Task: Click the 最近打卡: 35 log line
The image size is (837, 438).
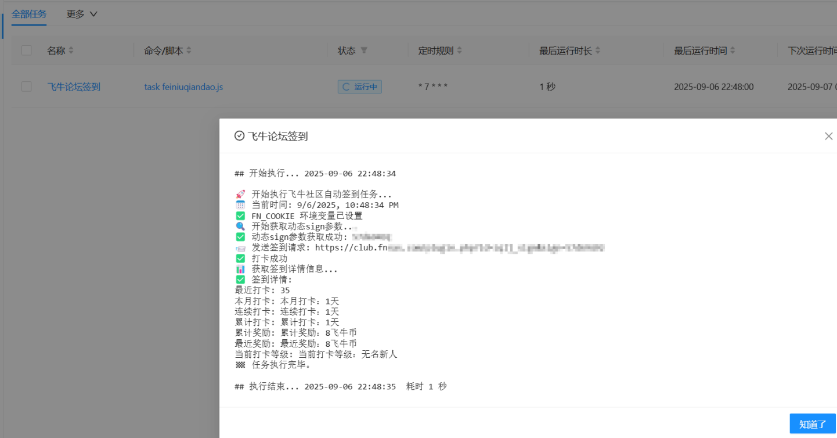Action: coord(262,290)
